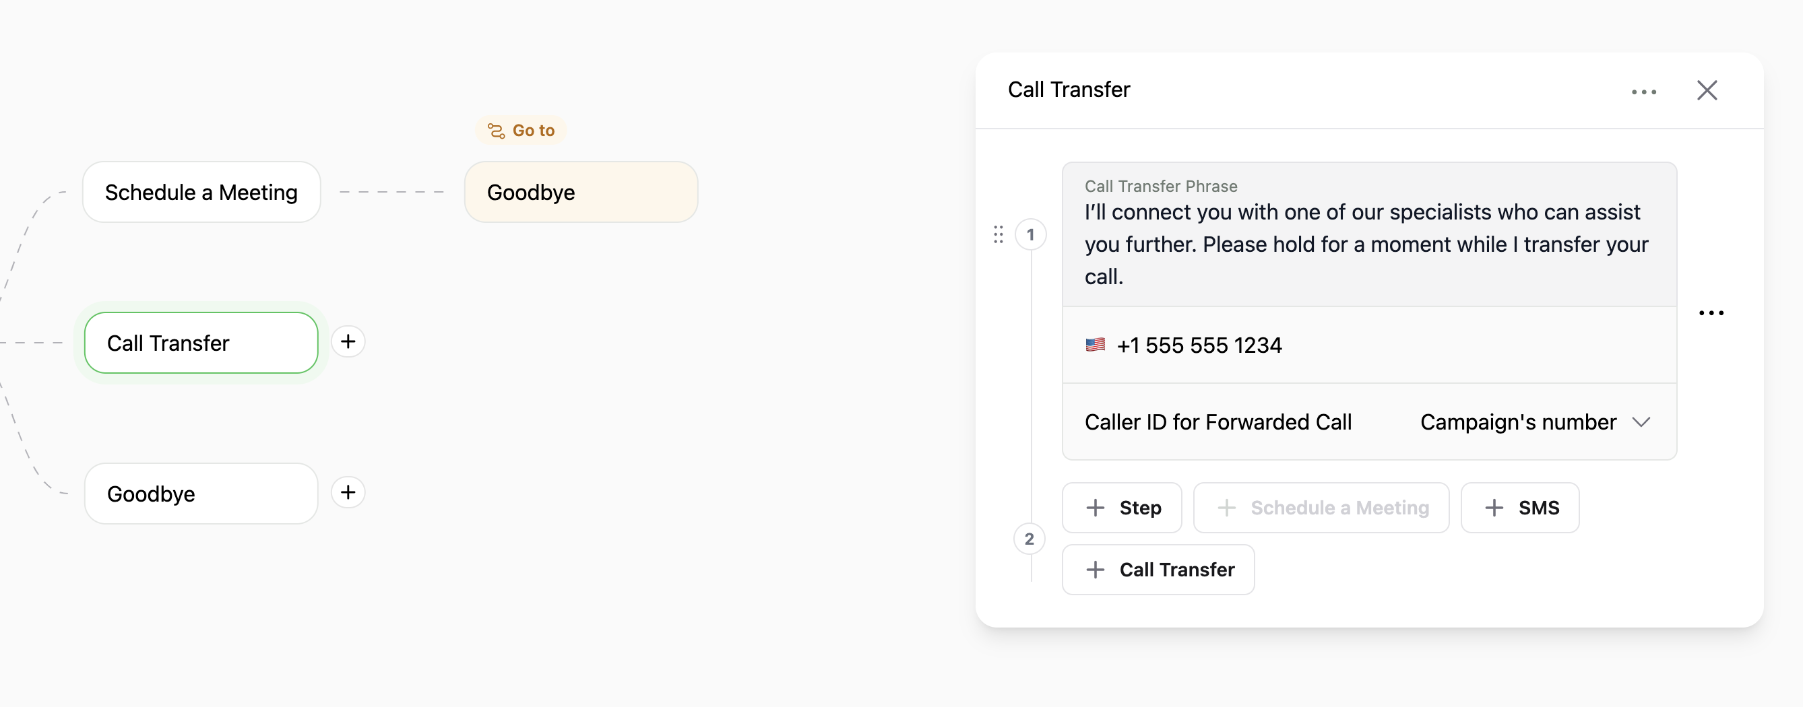1803x707 pixels.
Task: Click the plus beside the Call Transfer node
Action: pos(348,342)
